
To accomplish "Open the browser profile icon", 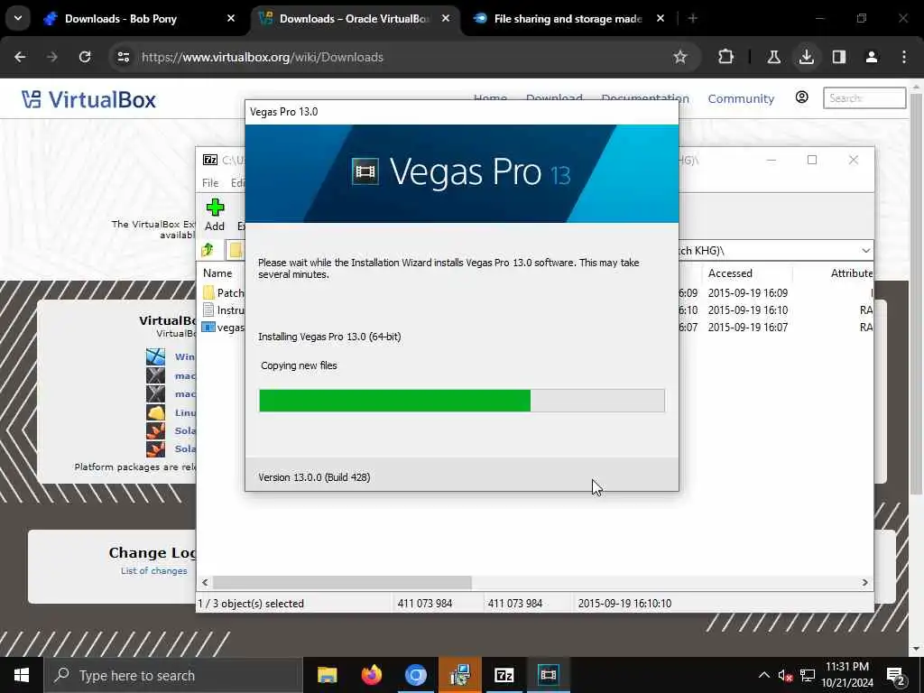I will (x=872, y=57).
